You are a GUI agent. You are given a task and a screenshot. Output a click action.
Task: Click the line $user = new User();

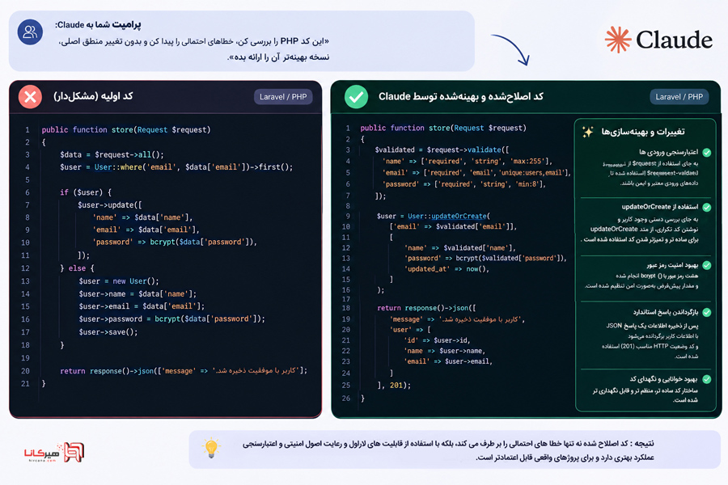click(119, 281)
